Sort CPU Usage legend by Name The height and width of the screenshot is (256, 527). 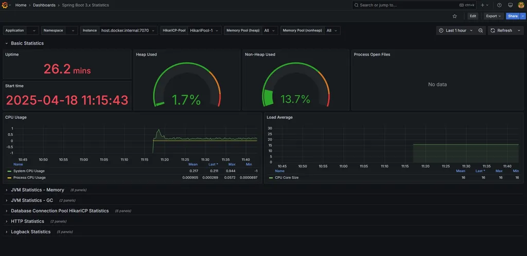click(x=18, y=164)
